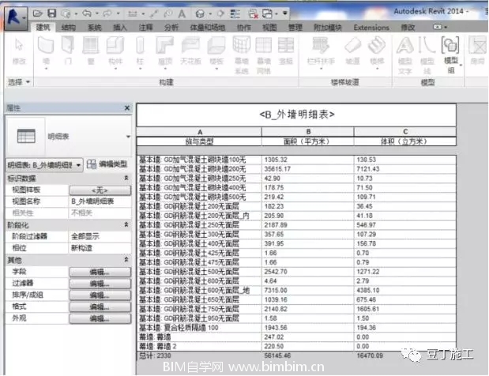The height and width of the screenshot is (376, 489).
Task: Select the Ramp (坡道) tool
Action: [x=352, y=51]
